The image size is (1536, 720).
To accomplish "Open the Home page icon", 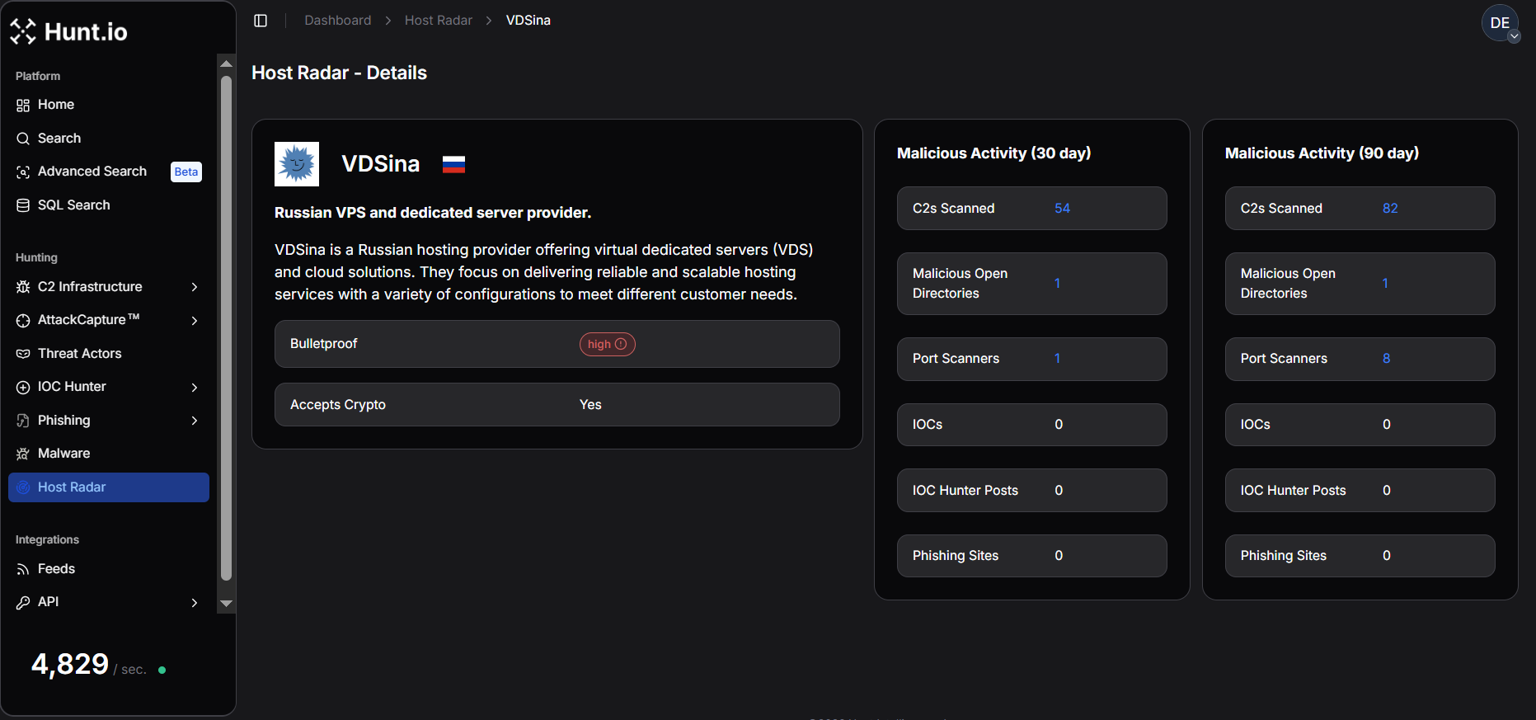I will [23, 105].
